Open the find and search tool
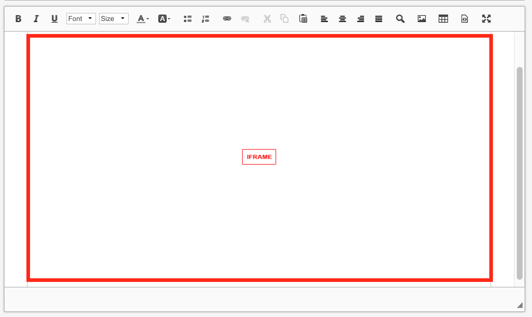Viewport: 532px width, 317px height. (x=400, y=18)
